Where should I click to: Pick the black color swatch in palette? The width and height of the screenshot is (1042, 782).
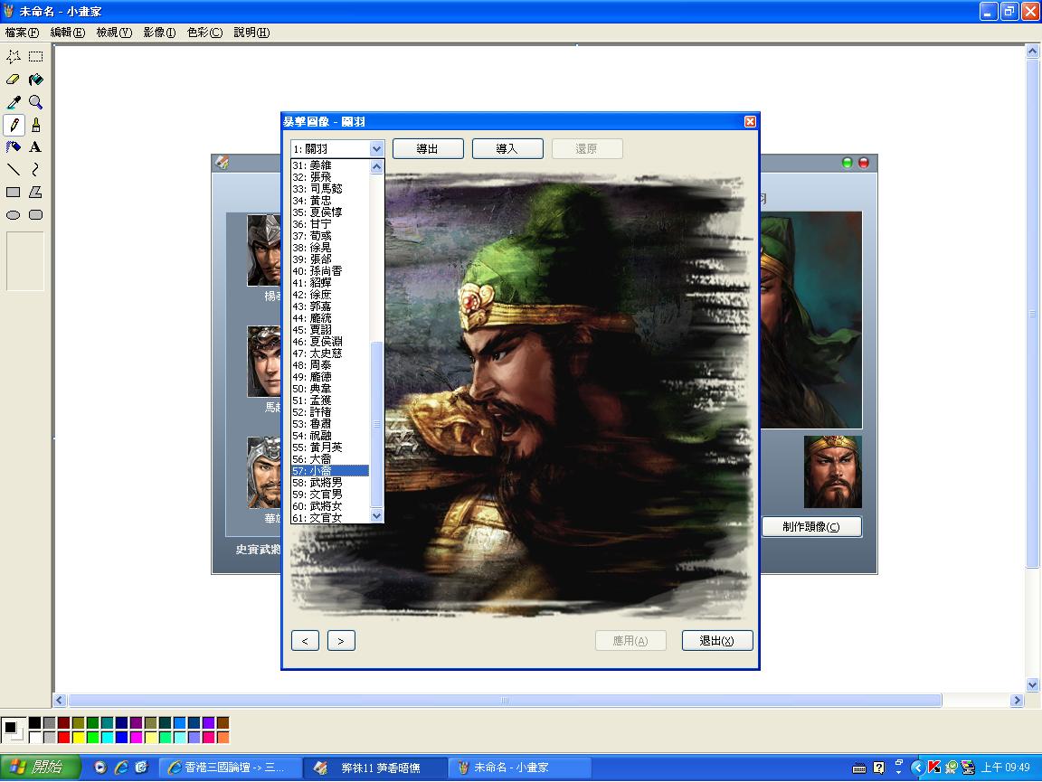pos(34,723)
